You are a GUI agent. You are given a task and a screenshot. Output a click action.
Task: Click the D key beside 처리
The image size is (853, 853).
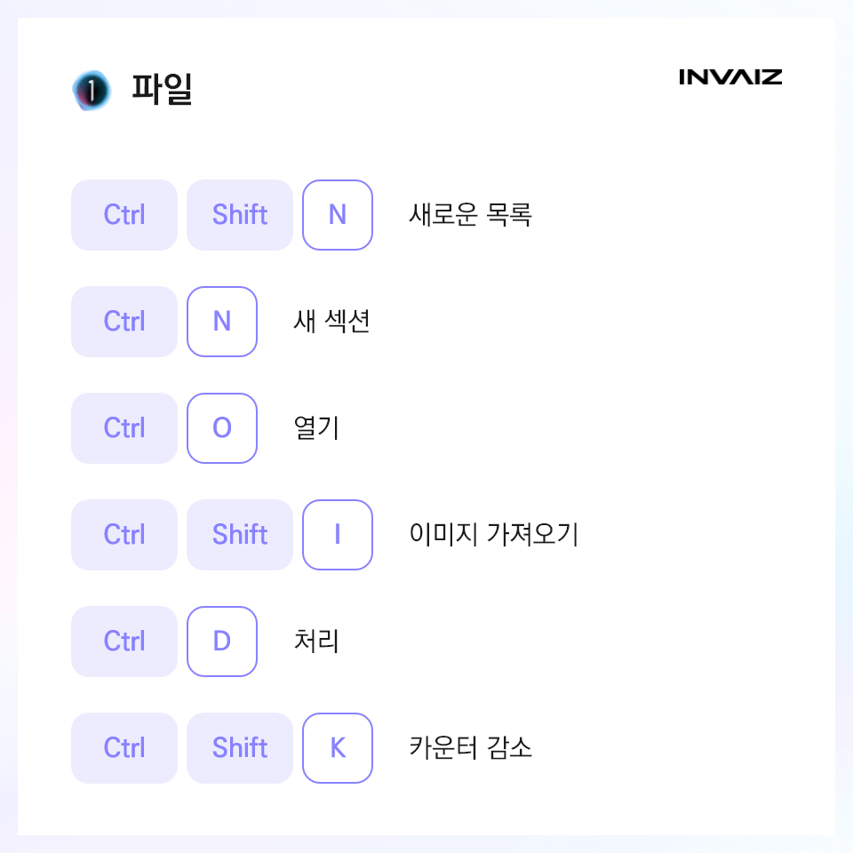(222, 642)
